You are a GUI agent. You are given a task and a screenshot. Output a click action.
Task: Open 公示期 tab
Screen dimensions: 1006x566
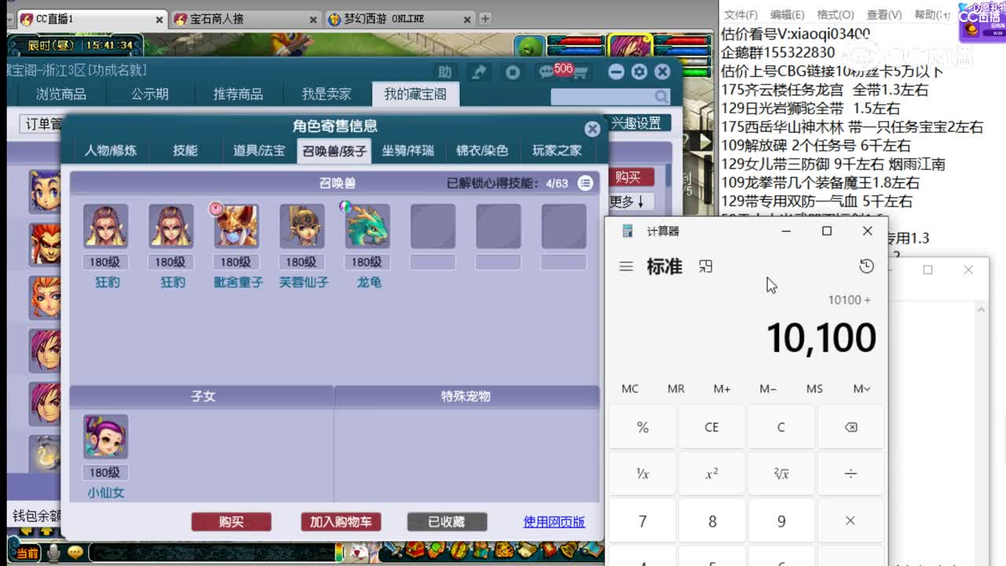[150, 94]
